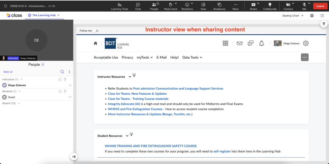Screen dimensions: 329x164
Task: Open the Chat panel icon
Action: pos(138,5)
